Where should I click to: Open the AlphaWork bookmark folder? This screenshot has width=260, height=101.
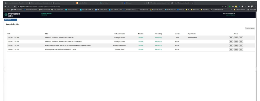pos(205,10)
